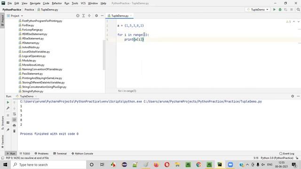
Task: Toggle Structure side tab
Action: click(2, 123)
